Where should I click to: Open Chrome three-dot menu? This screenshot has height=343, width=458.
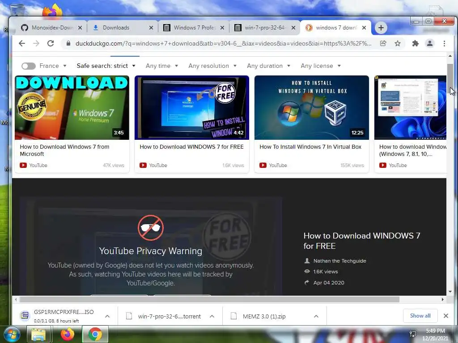(444, 43)
